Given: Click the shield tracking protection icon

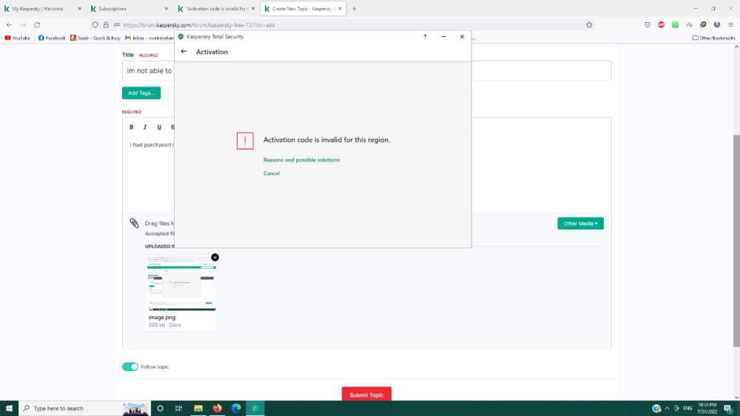Looking at the screenshot, I should coord(95,25).
